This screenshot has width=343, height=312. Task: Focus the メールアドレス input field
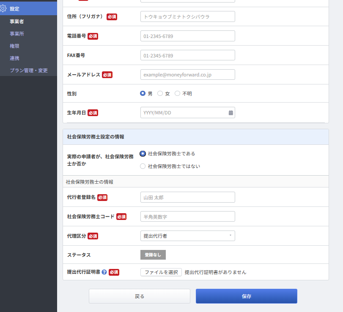[x=187, y=75]
